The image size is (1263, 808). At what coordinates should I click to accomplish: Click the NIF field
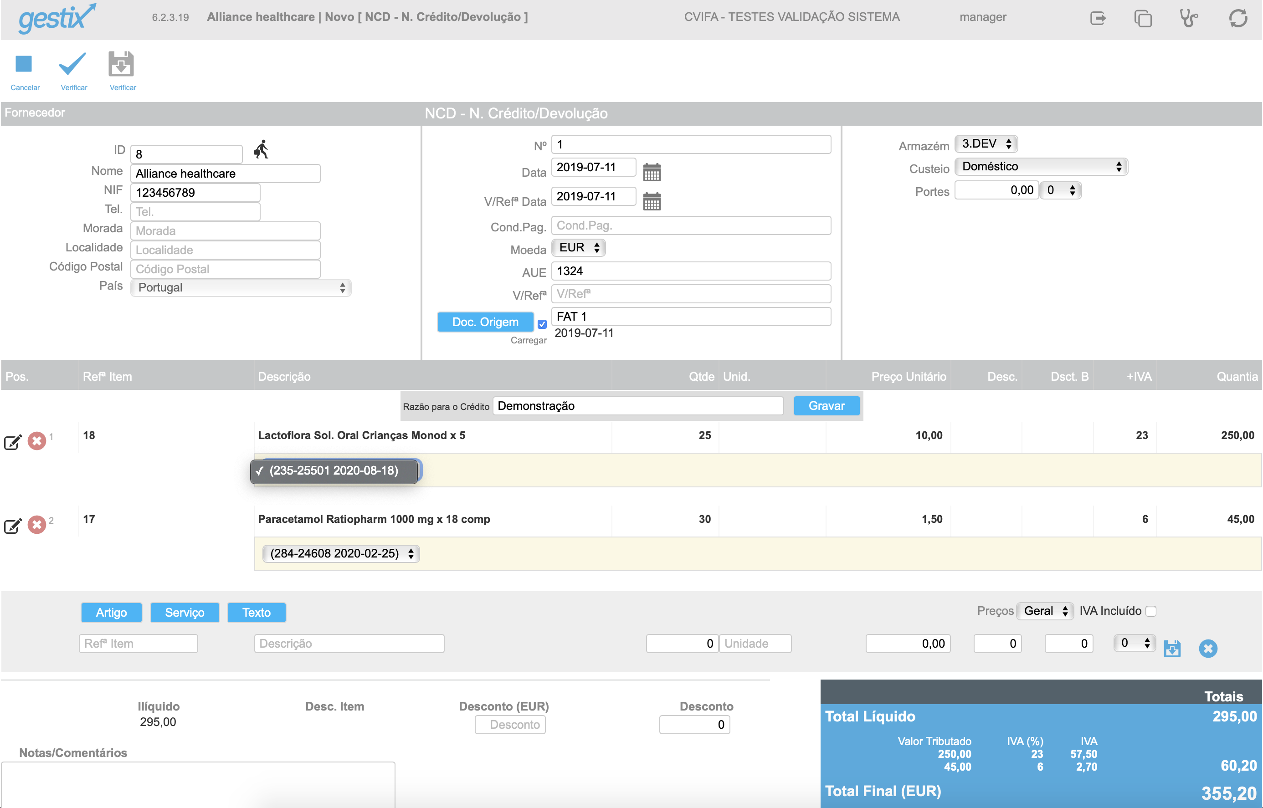195,193
